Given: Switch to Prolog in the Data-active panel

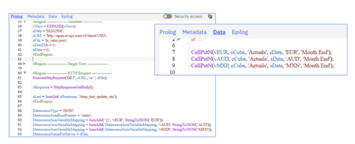Looking at the screenshot, I should pyautogui.click(x=168, y=32).
